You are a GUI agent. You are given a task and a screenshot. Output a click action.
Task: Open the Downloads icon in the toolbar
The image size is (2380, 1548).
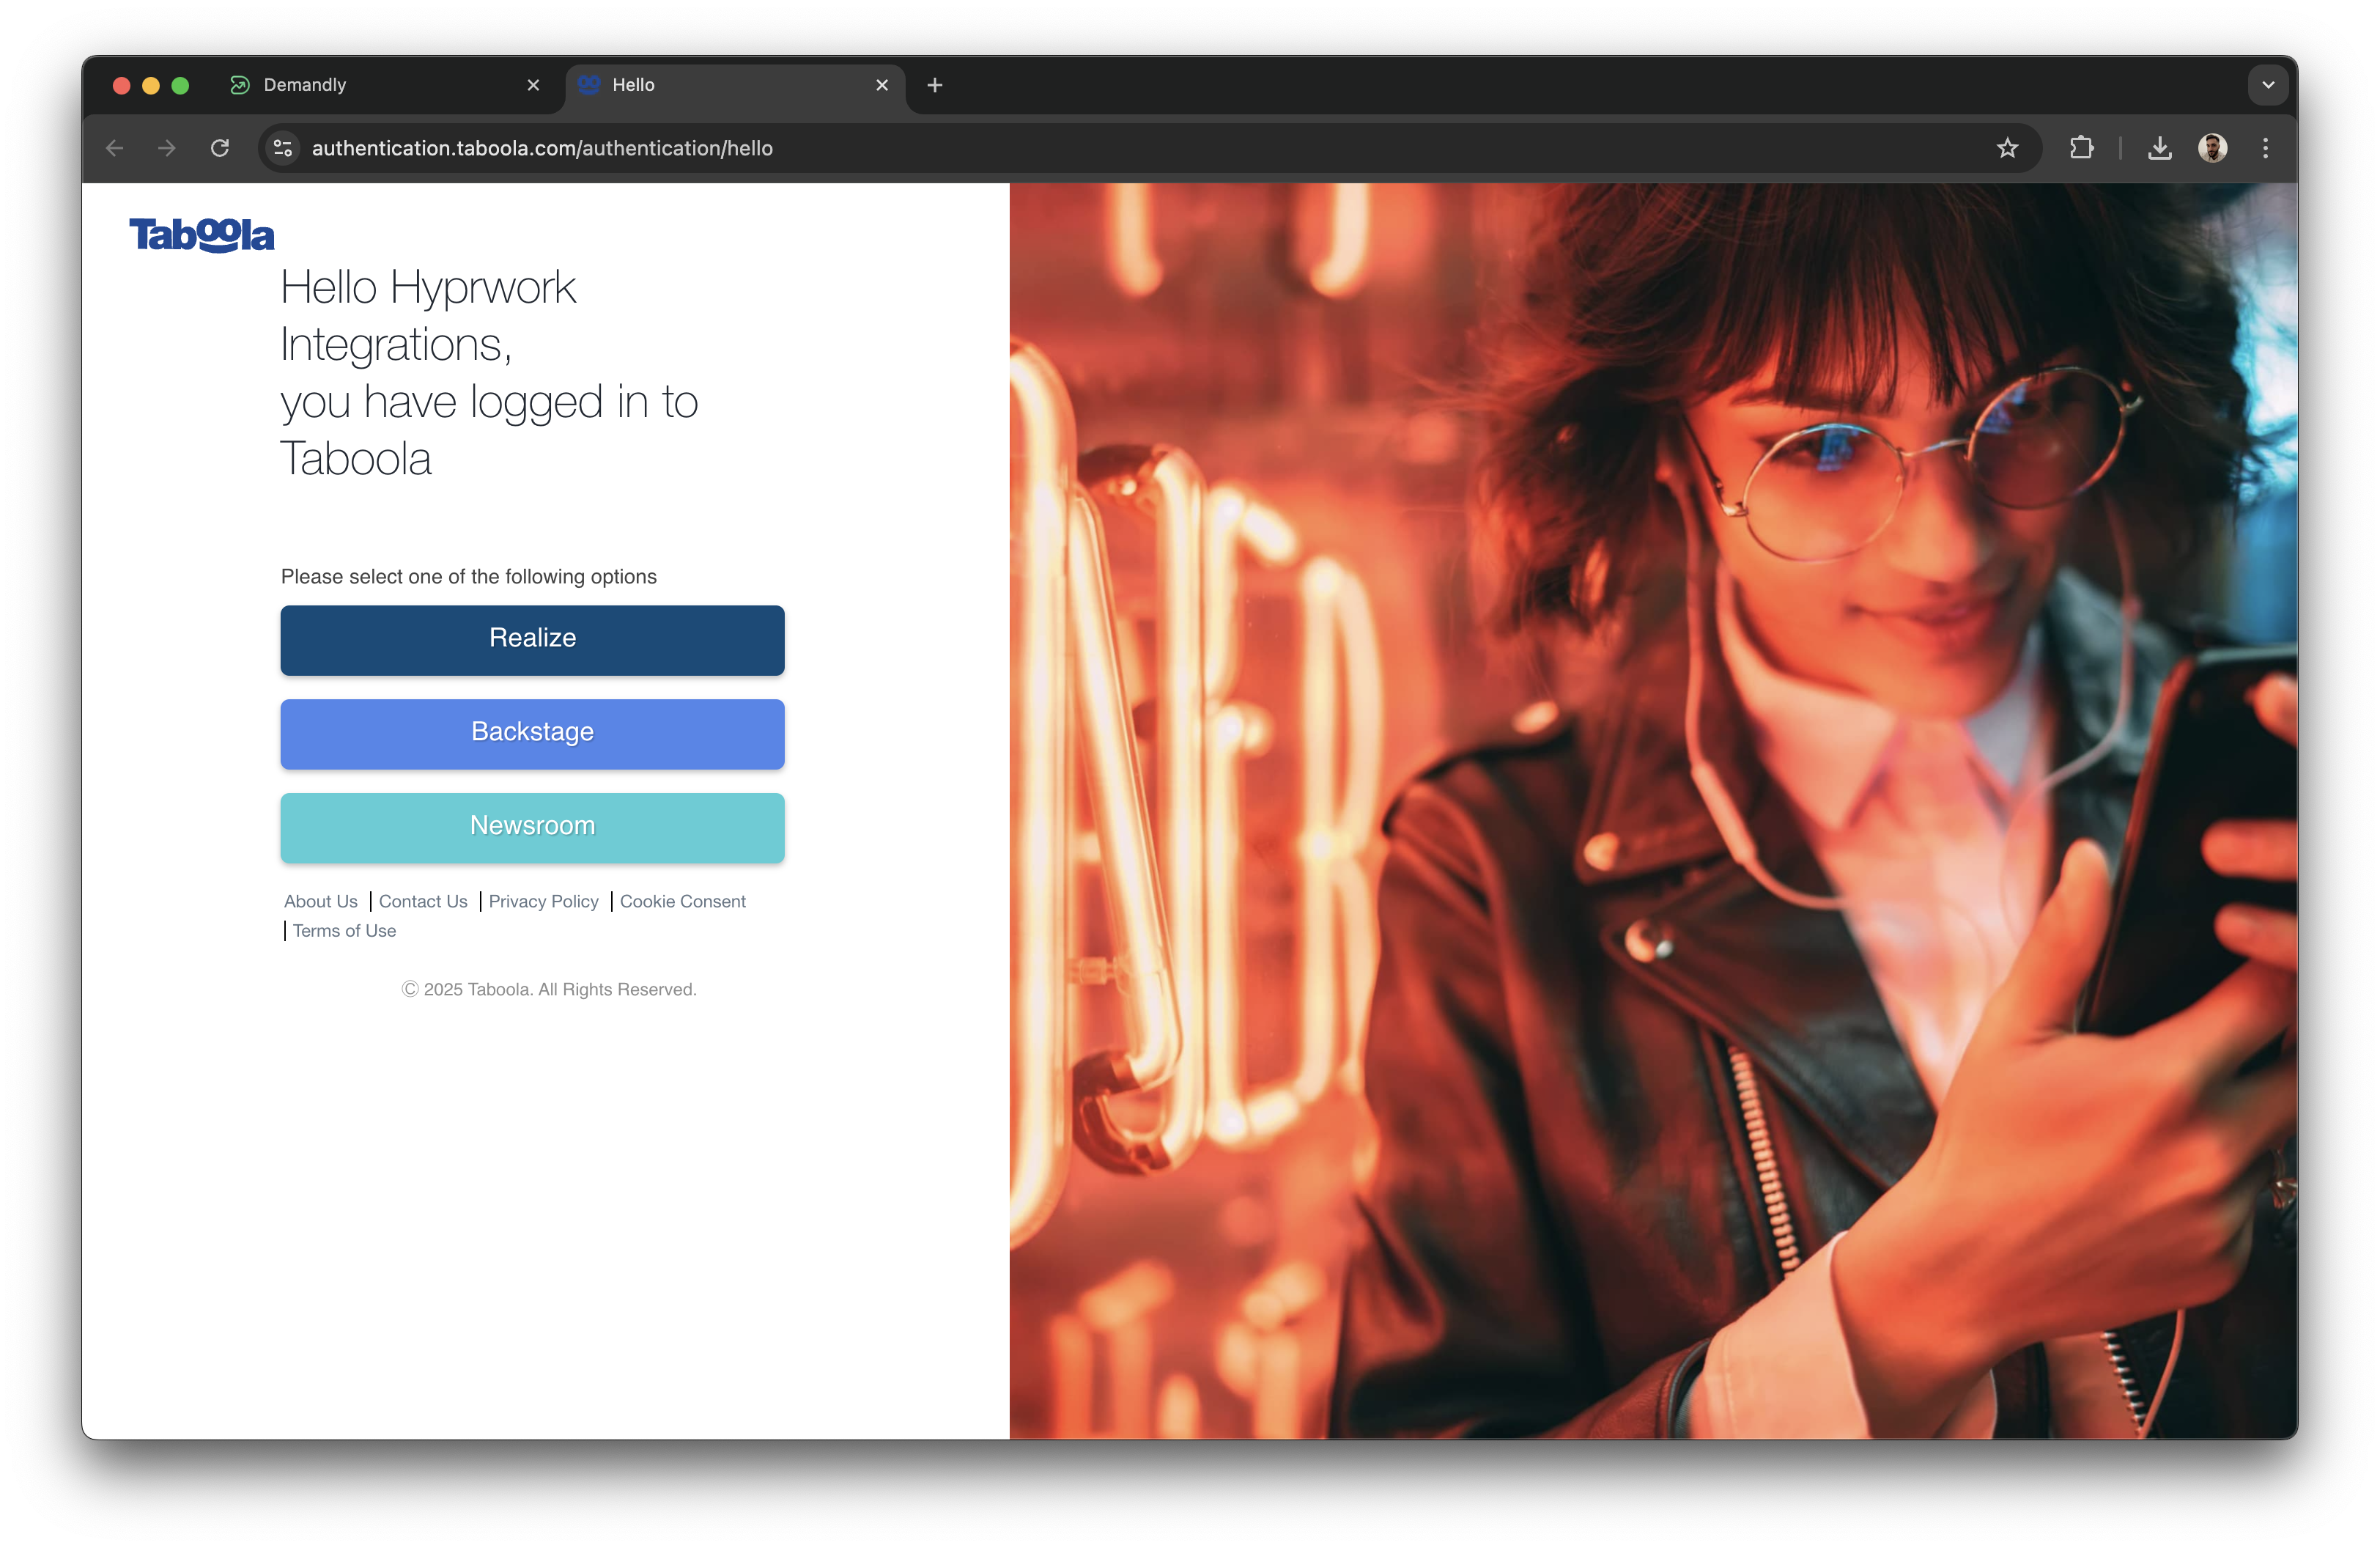2159,148
